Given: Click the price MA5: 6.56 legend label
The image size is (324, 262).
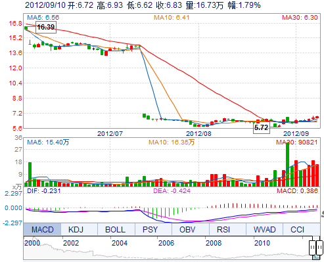Looking at the screenshot, I should [x=43, y=18].
